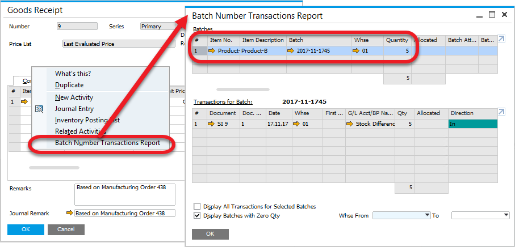Click the Quantity column header in Batches
This screenshot has width=515, height=247.
(397, 40)
